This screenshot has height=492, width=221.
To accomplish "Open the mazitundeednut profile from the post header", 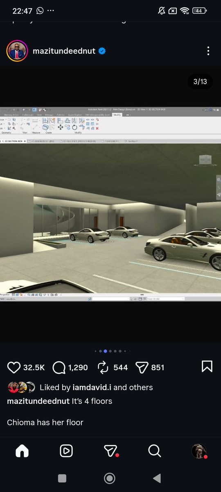I will tap(64, 51).
